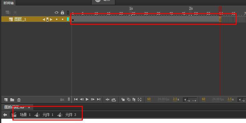246x123 pixels.
Task: Open the modify markers dropdown
Action: (140, 99)
